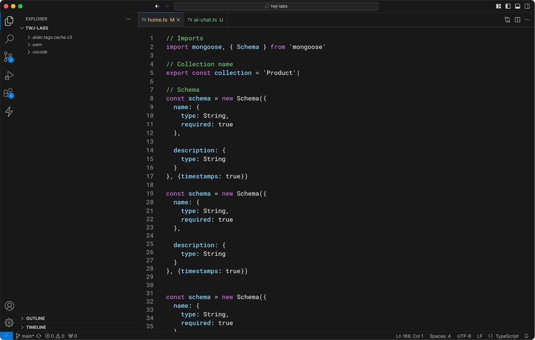Click the lightning bolt extension icon
Screen dimensions: 535x340
(9, 112)
